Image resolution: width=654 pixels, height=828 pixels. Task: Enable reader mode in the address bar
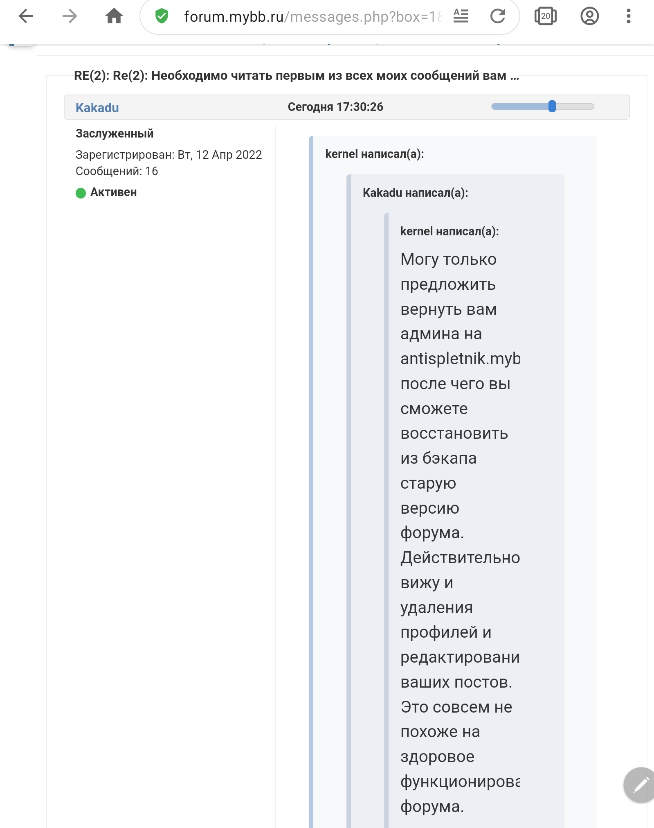pyautogui.click(x=461, y=16)
